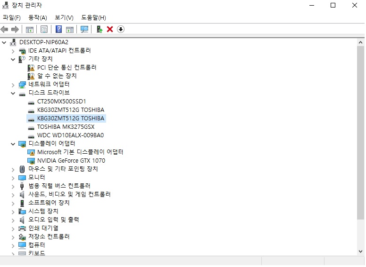
Task: Click the disable device down-arrow icon
Action: (x=121, y=29)
